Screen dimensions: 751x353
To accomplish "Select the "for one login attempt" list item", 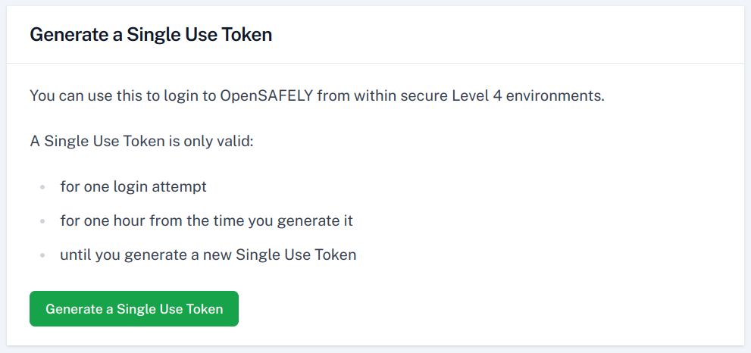I will coord(133,186).
